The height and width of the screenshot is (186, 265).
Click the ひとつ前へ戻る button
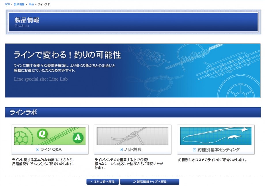(103, 182)
